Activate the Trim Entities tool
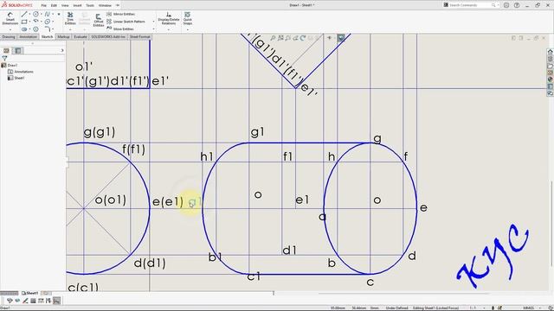This screenshot has width=554, height=311. [x=70, y=18]
